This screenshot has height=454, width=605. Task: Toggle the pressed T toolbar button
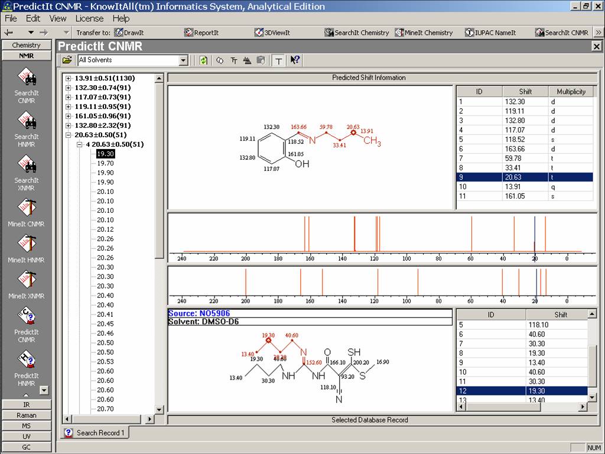tap(279, 60)
